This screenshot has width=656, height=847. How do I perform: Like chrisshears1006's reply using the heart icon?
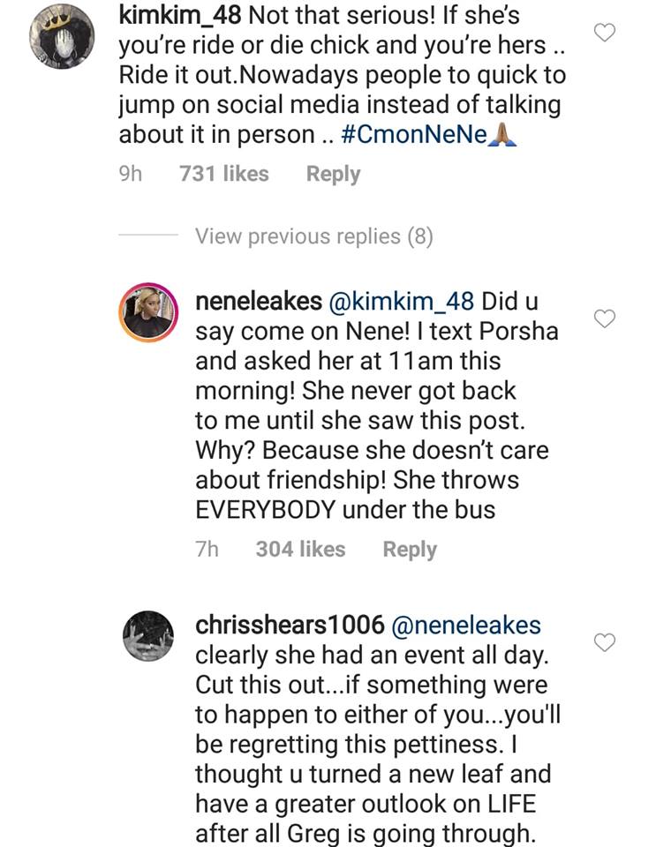tap(605, 642)
